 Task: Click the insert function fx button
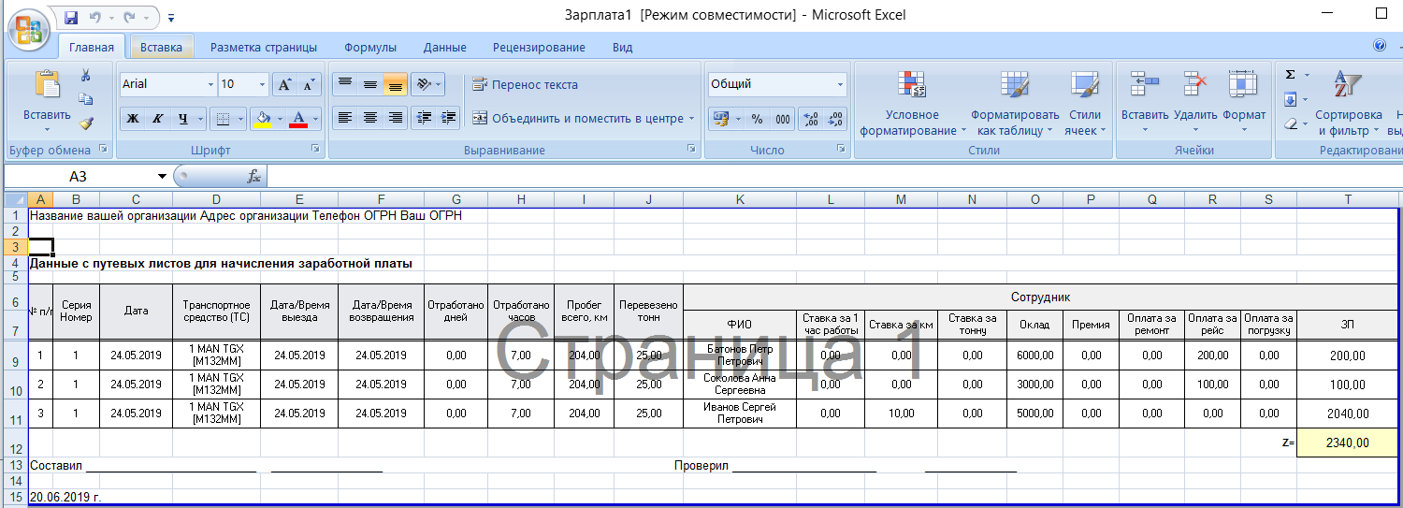pos(253,176)
